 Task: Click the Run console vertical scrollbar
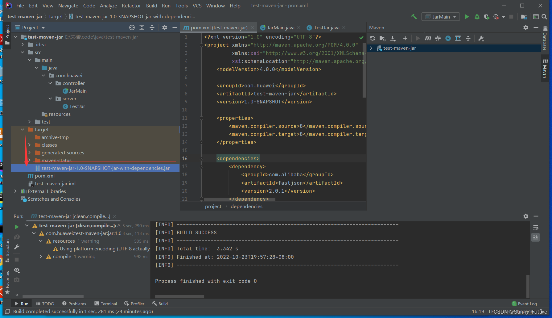tap(528, 287)
